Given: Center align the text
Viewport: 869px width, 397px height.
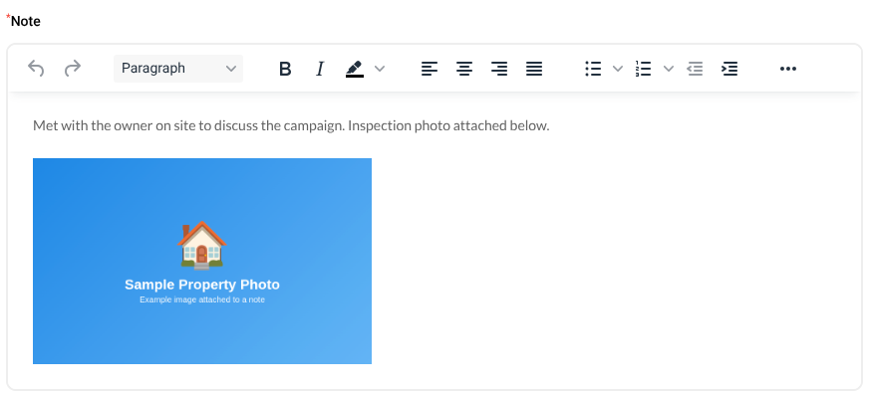Looking at the screenshot, I should point(464,69).
